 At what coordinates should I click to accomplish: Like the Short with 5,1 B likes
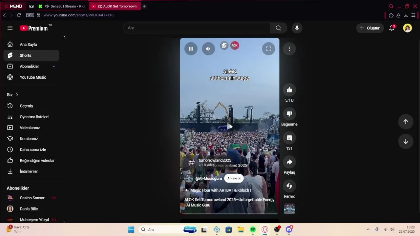coord(289,90)
